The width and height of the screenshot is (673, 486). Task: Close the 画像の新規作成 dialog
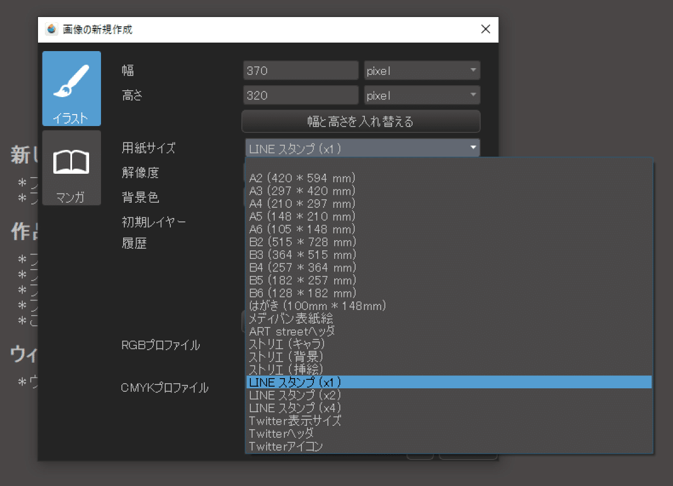pos(485,29)
